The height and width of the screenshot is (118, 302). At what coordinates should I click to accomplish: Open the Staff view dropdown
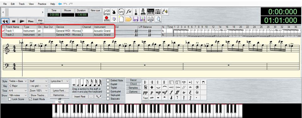(38, 81)
